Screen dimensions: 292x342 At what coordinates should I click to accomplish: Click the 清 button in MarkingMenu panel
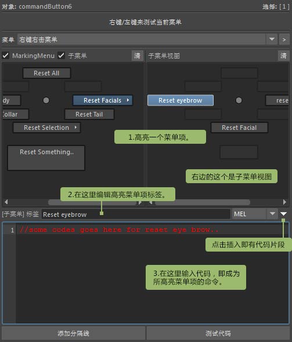(138, 56)
